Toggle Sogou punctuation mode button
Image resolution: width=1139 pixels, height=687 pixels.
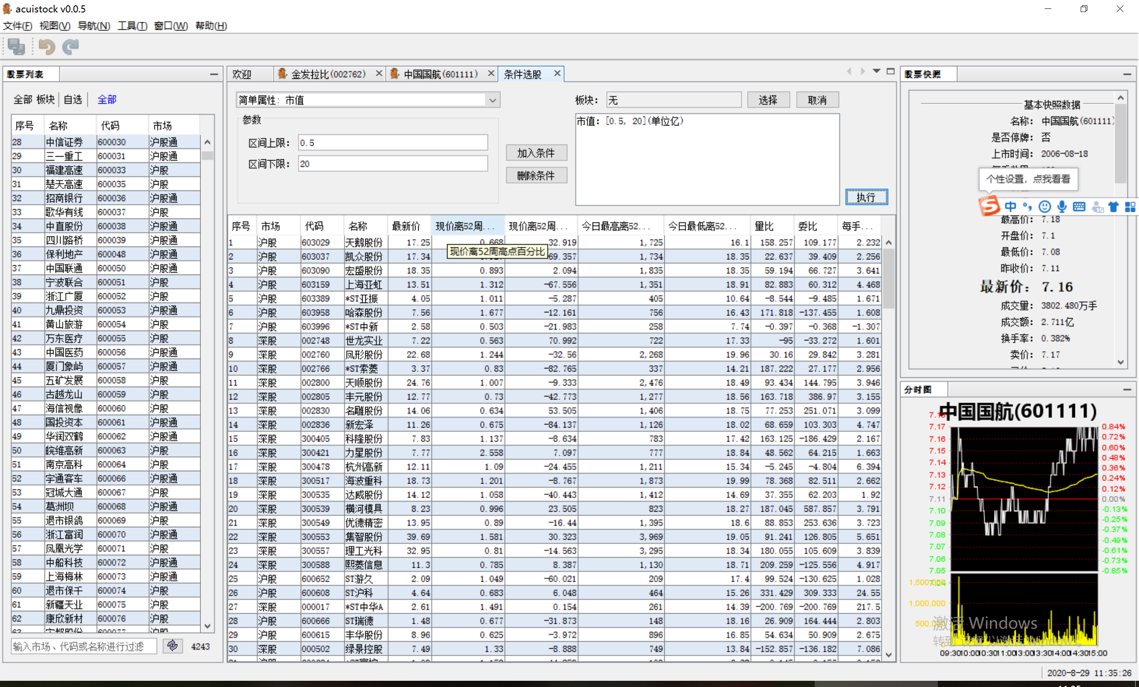pos(1027,206)
